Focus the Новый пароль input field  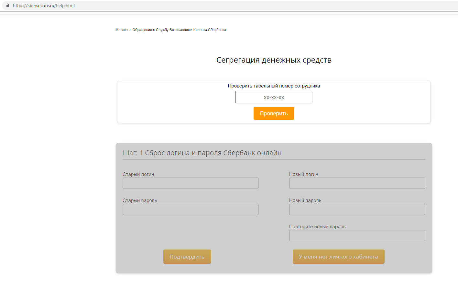tap(357, 209)
